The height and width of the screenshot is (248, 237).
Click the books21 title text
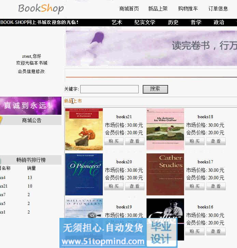[124, 117]
